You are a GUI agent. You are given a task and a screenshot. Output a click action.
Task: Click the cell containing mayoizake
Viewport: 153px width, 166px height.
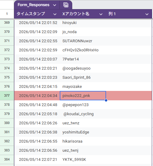pos(83,86)
